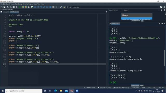This screenshot has height=93, width=166.
Task: Open the Source menu
Action: tap(13, 4)
